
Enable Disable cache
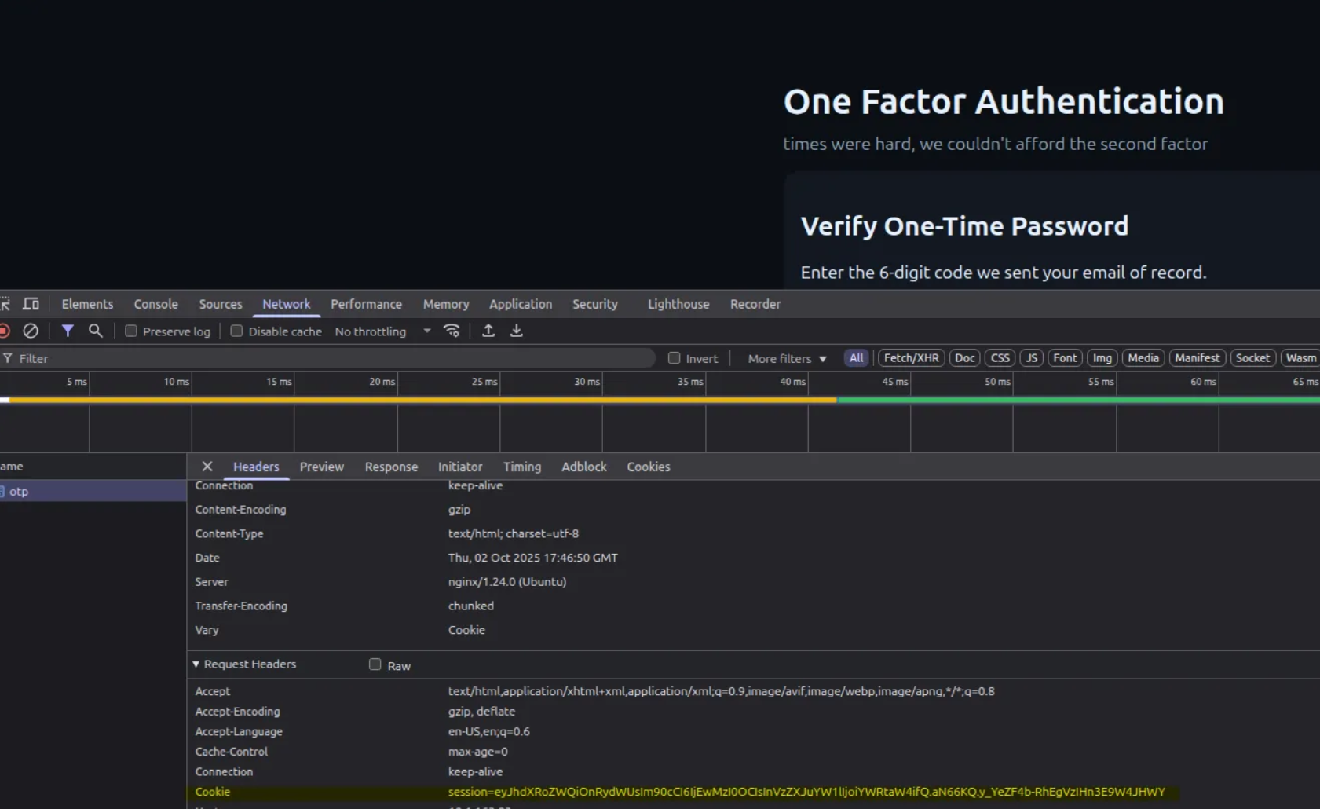click(x=236, y=331)
